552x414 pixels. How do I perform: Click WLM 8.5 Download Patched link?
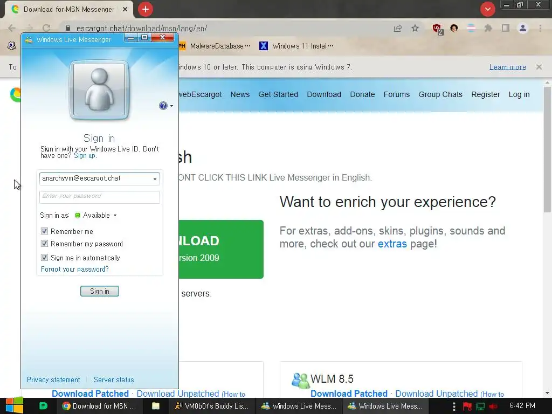[349, 394]
